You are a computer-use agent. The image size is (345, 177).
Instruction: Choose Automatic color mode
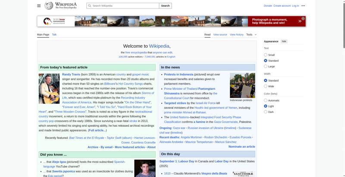tap(266, 101)
